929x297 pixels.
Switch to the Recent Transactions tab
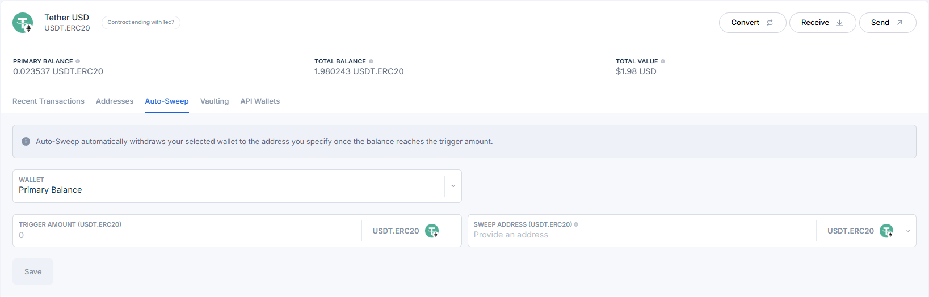coord(48,101)
